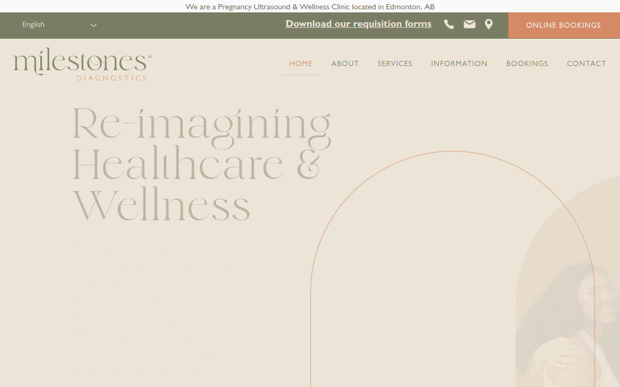
Task: Click the phone call icon
Action: [x=449, y=24]
